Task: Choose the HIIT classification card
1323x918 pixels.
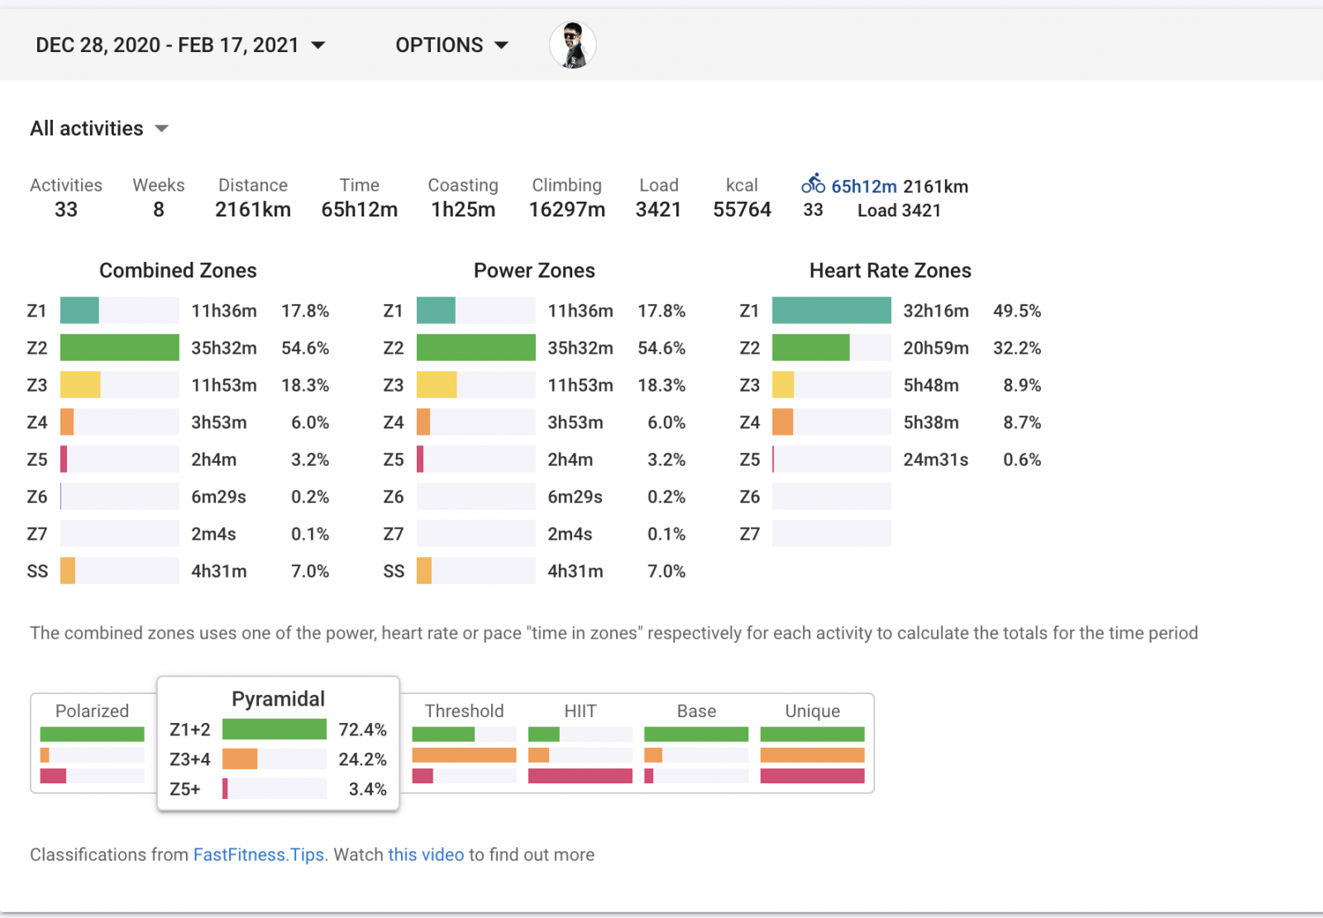Action: click(x=580, y=744)
